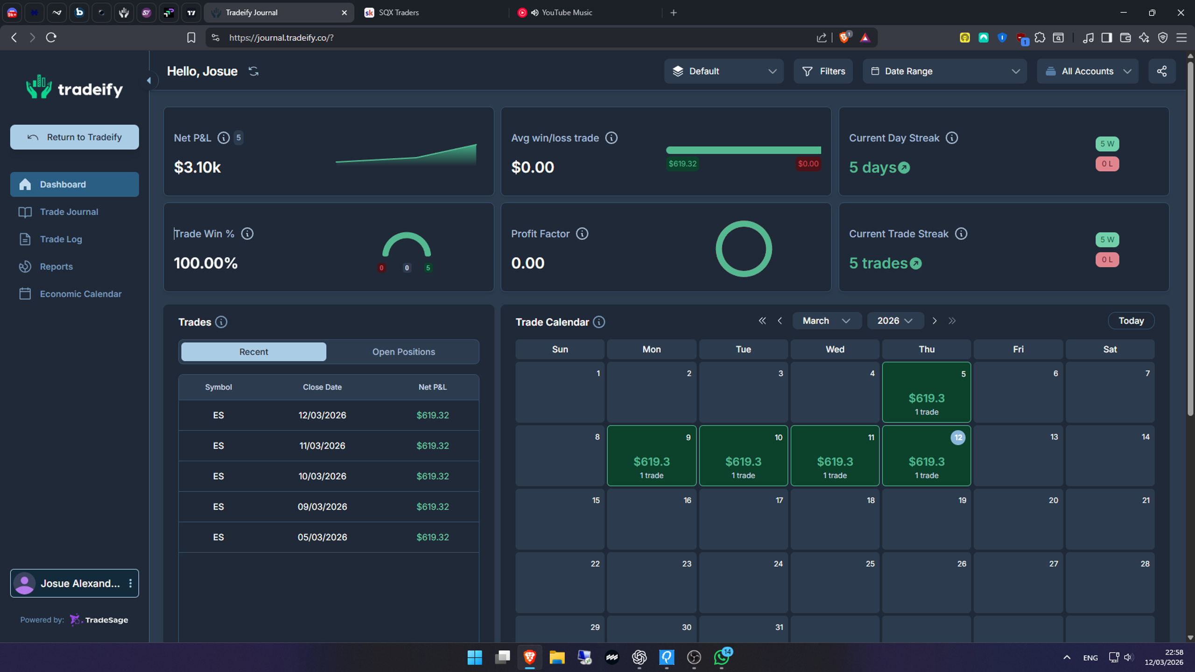Go to next month in calendar
The width and height of the screenshot is (1195, 672).
(934, 321)
